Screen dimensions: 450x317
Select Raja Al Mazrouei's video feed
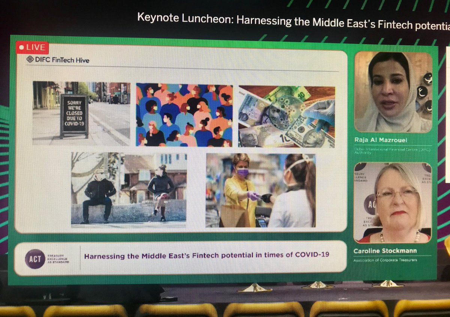pos(393,92)
